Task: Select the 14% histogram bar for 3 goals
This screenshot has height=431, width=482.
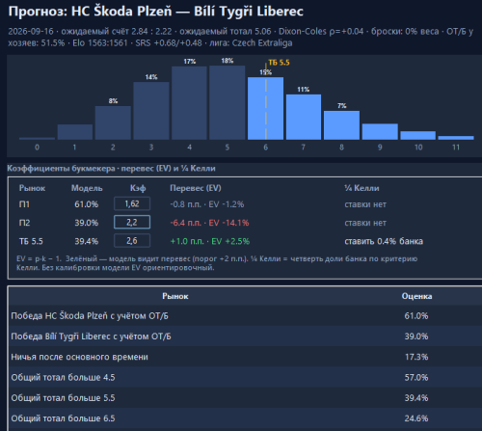Action: point(151,111)
